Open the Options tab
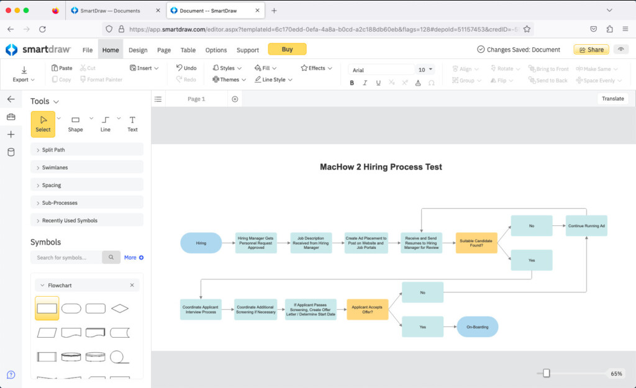Viewport: 636px width, 388px height. pos(216,50)
